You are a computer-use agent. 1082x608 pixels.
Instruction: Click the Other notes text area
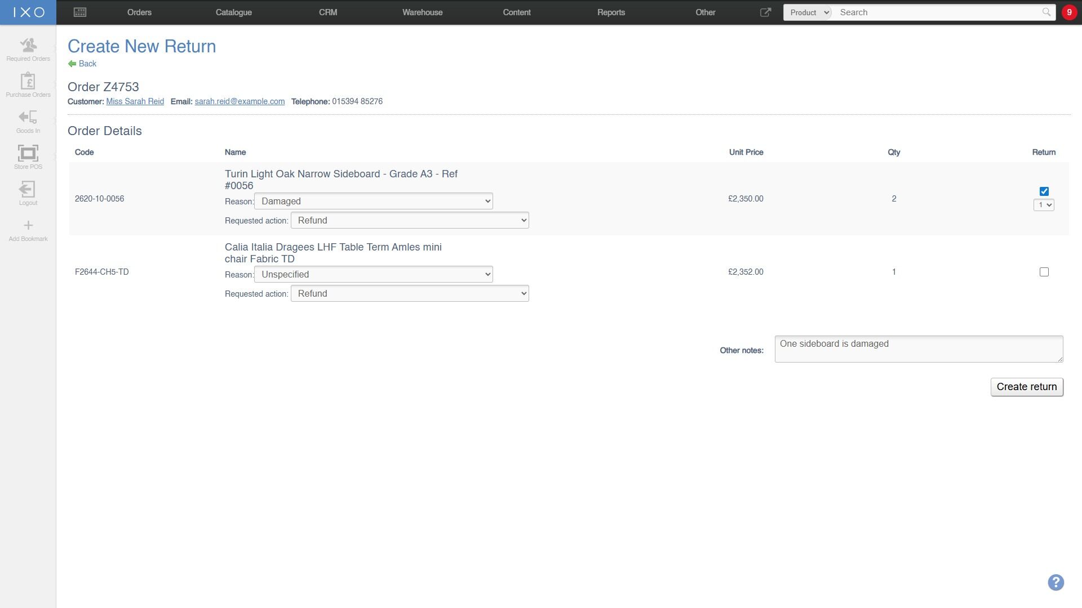(x=919, y=349)
